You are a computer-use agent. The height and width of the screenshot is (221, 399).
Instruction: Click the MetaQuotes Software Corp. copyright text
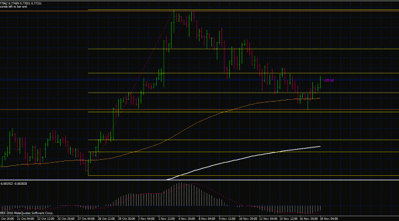tap(27, 213)
